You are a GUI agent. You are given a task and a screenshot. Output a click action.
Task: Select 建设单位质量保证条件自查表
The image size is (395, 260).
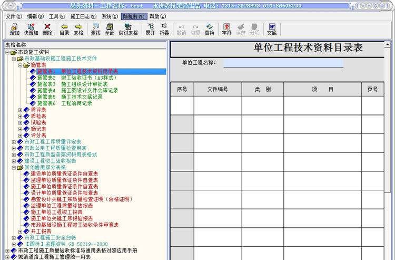pyautogui.click(x=64, y=174)
